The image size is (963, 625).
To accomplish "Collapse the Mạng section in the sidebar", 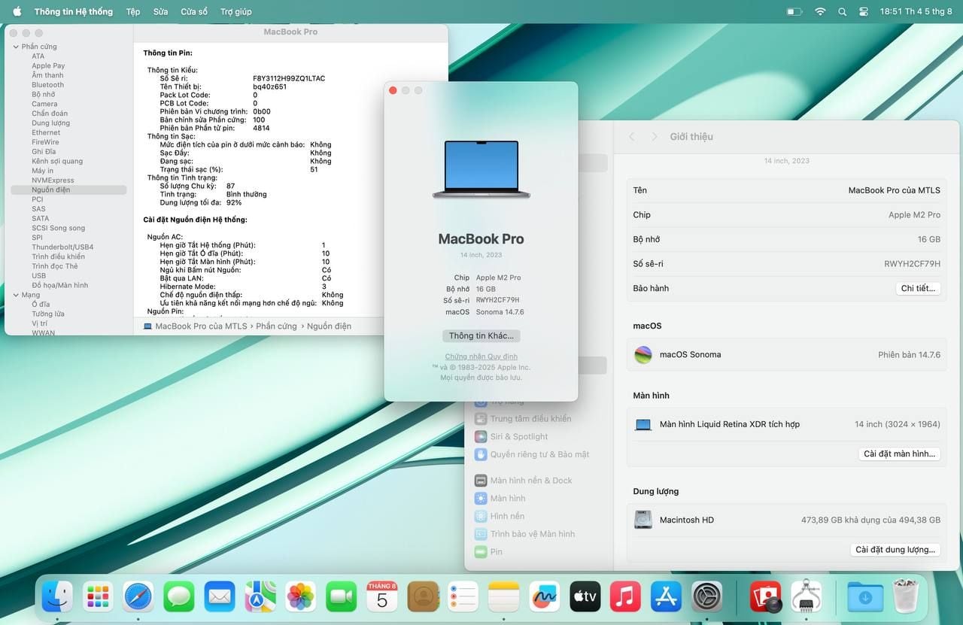I will [x=16, y=295].
